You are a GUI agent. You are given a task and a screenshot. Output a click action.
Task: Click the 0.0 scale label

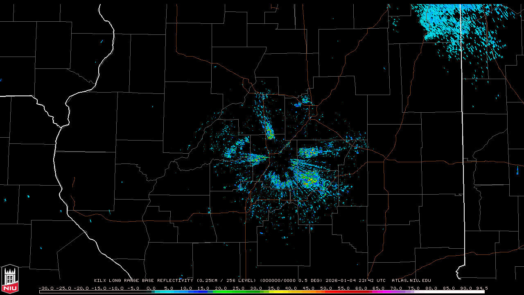pyautogui.click(x=151, y=288)
